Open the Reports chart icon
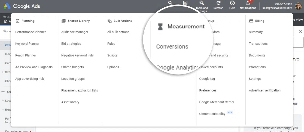 pos(185,3)
